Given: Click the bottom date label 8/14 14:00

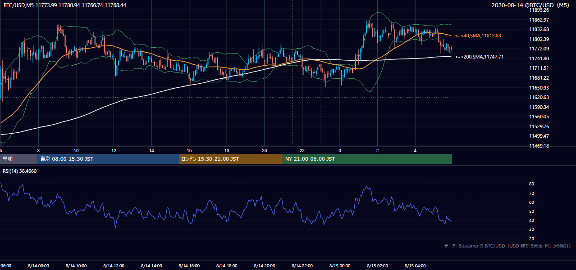Looking at the screenshot, I should (x=152, y=265).
